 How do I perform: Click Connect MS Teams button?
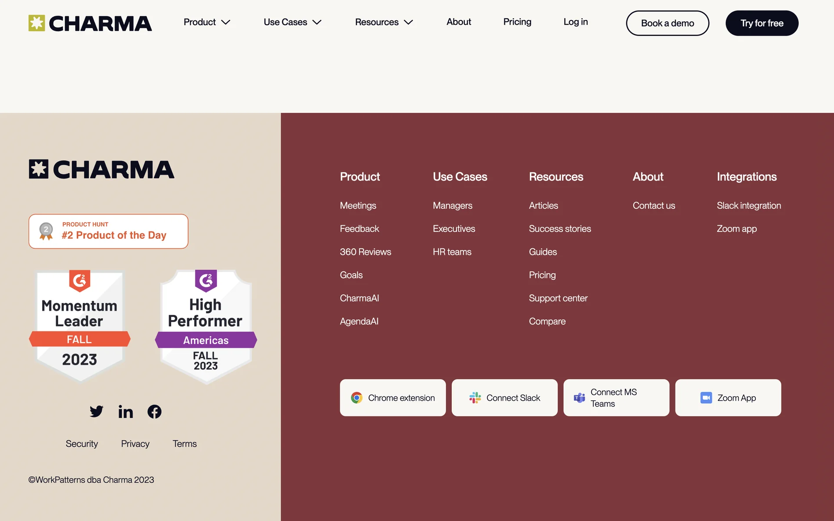point(616,398)
